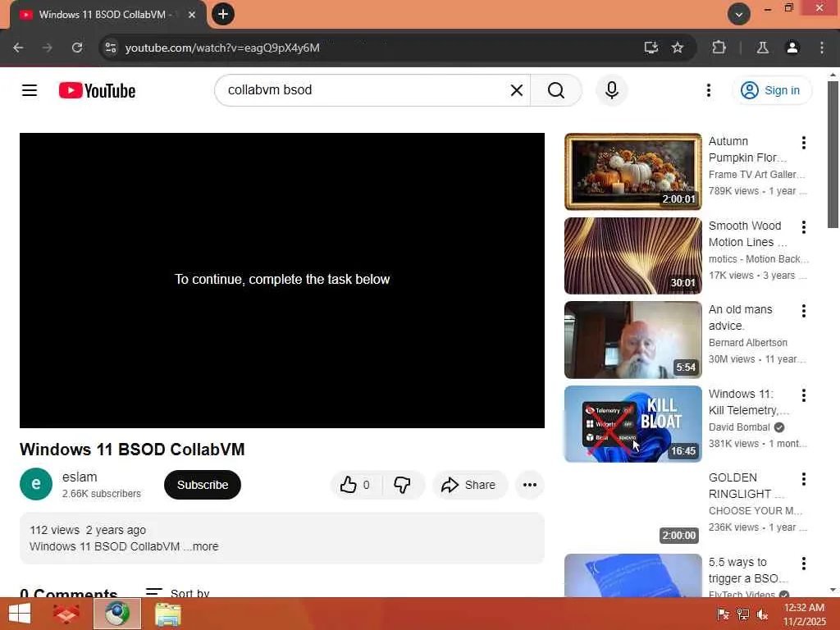Viewport: 840px width, 630px height.
Task: Open Autumn Pumpkin Flor... video thumbnail
Action: [632, 171]
